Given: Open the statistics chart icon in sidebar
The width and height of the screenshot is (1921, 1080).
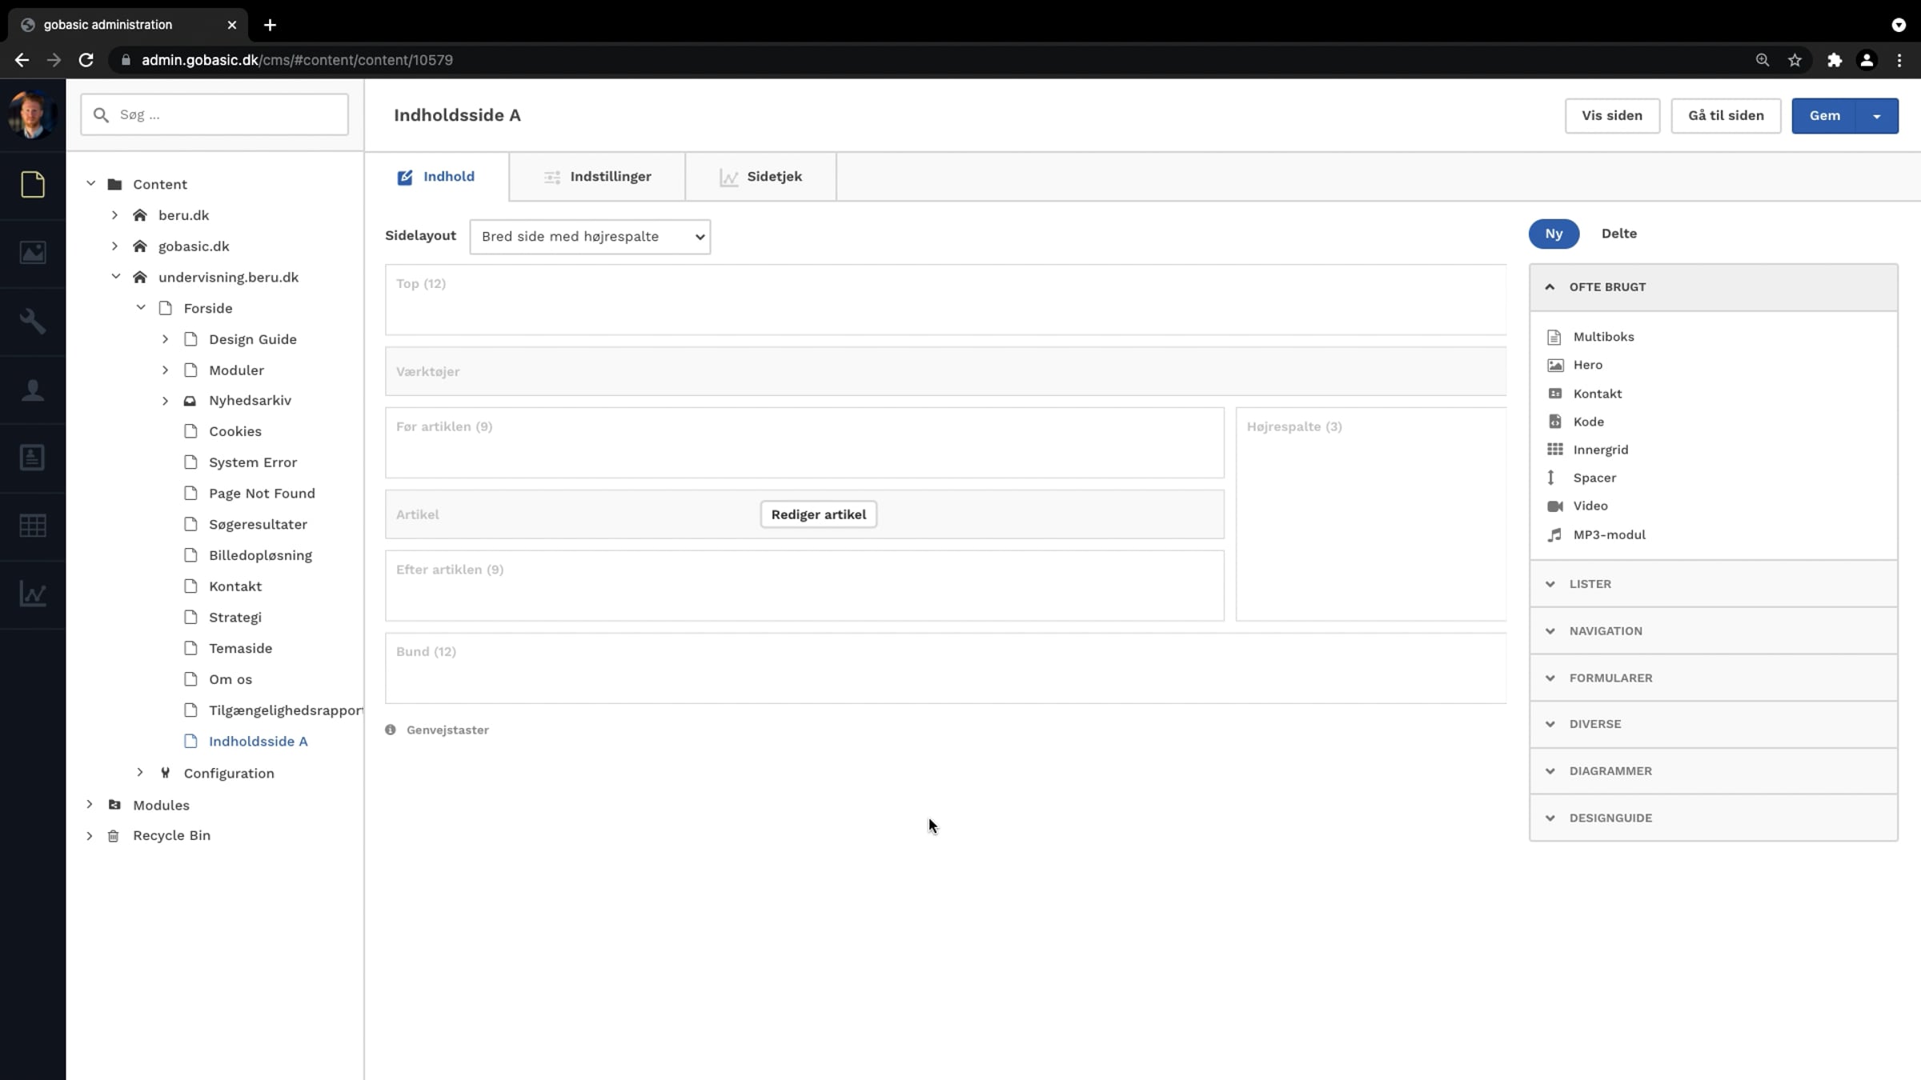Looking at the screenshot, I should 32,594.
